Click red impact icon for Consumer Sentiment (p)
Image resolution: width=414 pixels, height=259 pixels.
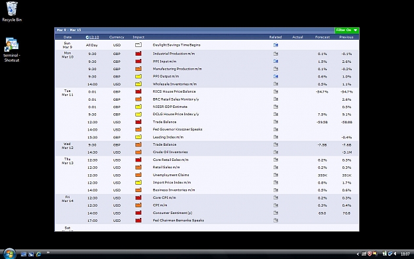click(138, 213)
